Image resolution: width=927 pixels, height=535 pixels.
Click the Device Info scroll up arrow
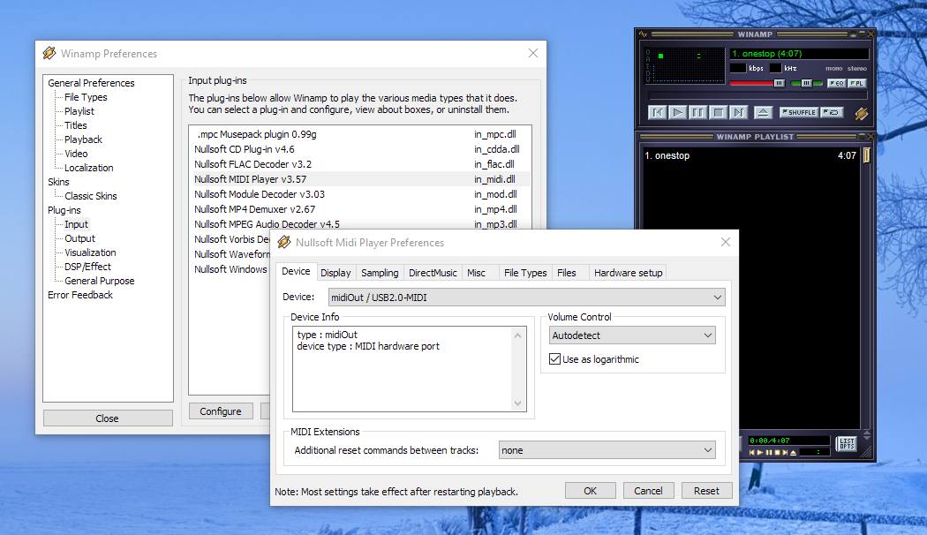[x=518, y=335]
